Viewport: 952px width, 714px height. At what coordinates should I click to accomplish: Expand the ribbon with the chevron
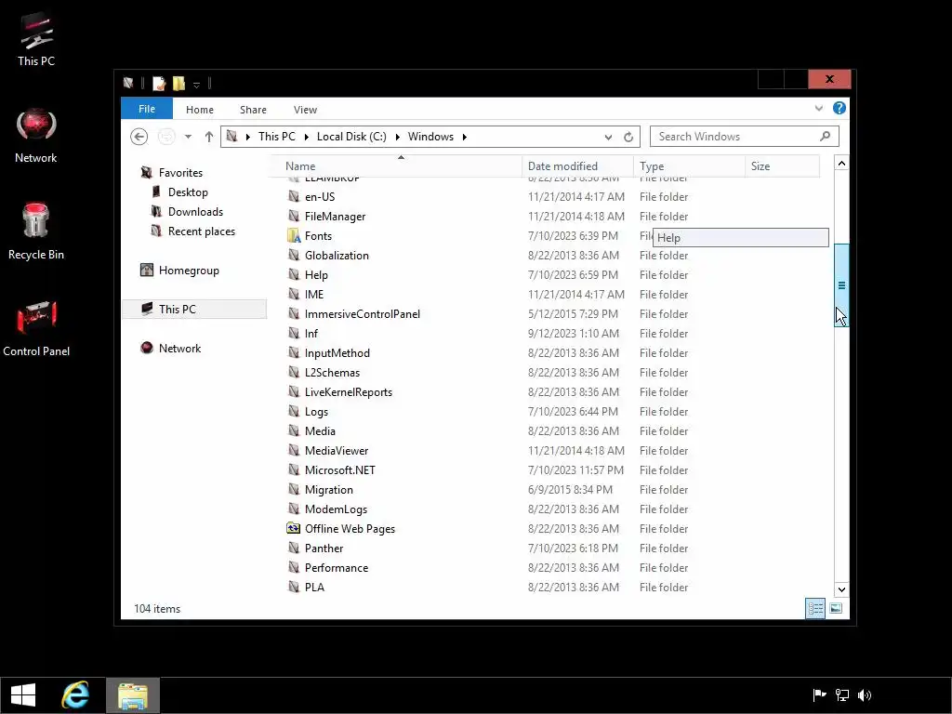coord(819,108)
